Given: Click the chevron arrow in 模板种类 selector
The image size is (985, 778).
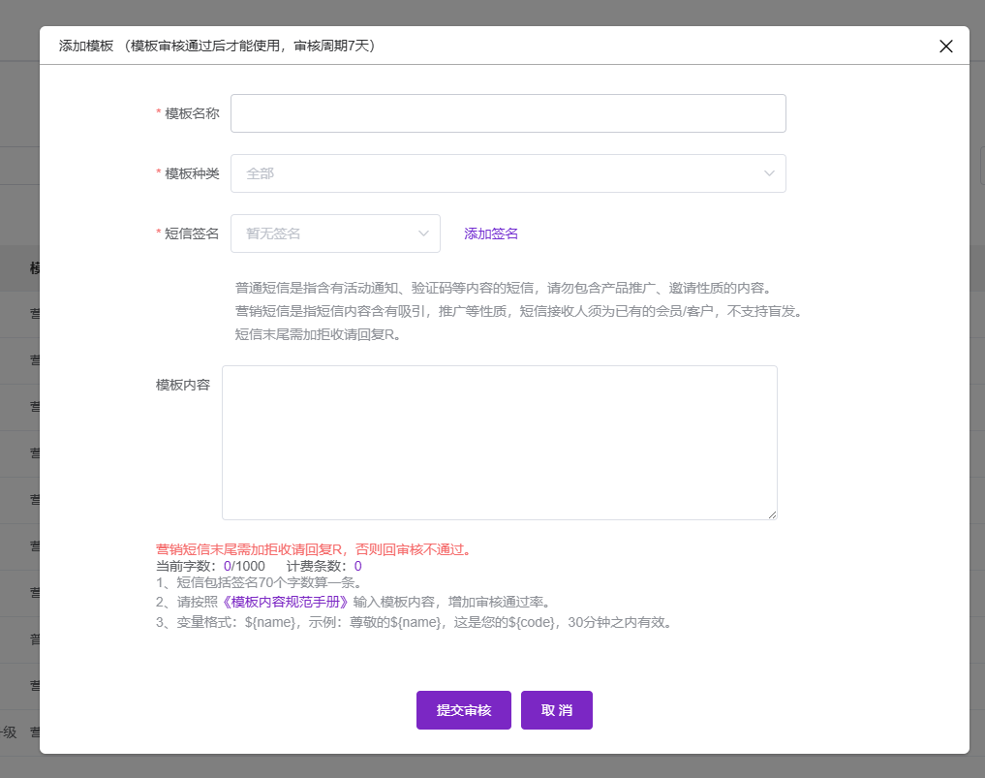Looking at the screenshot, I should [769, 173].
